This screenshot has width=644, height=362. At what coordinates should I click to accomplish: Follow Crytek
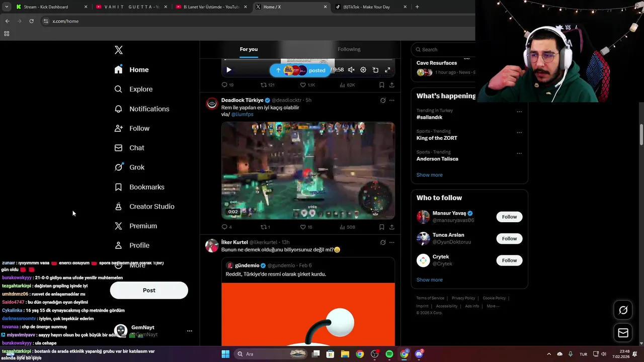pos(509,260)
